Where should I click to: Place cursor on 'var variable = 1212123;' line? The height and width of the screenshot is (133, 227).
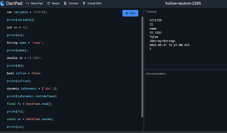(x=27, y=12)
